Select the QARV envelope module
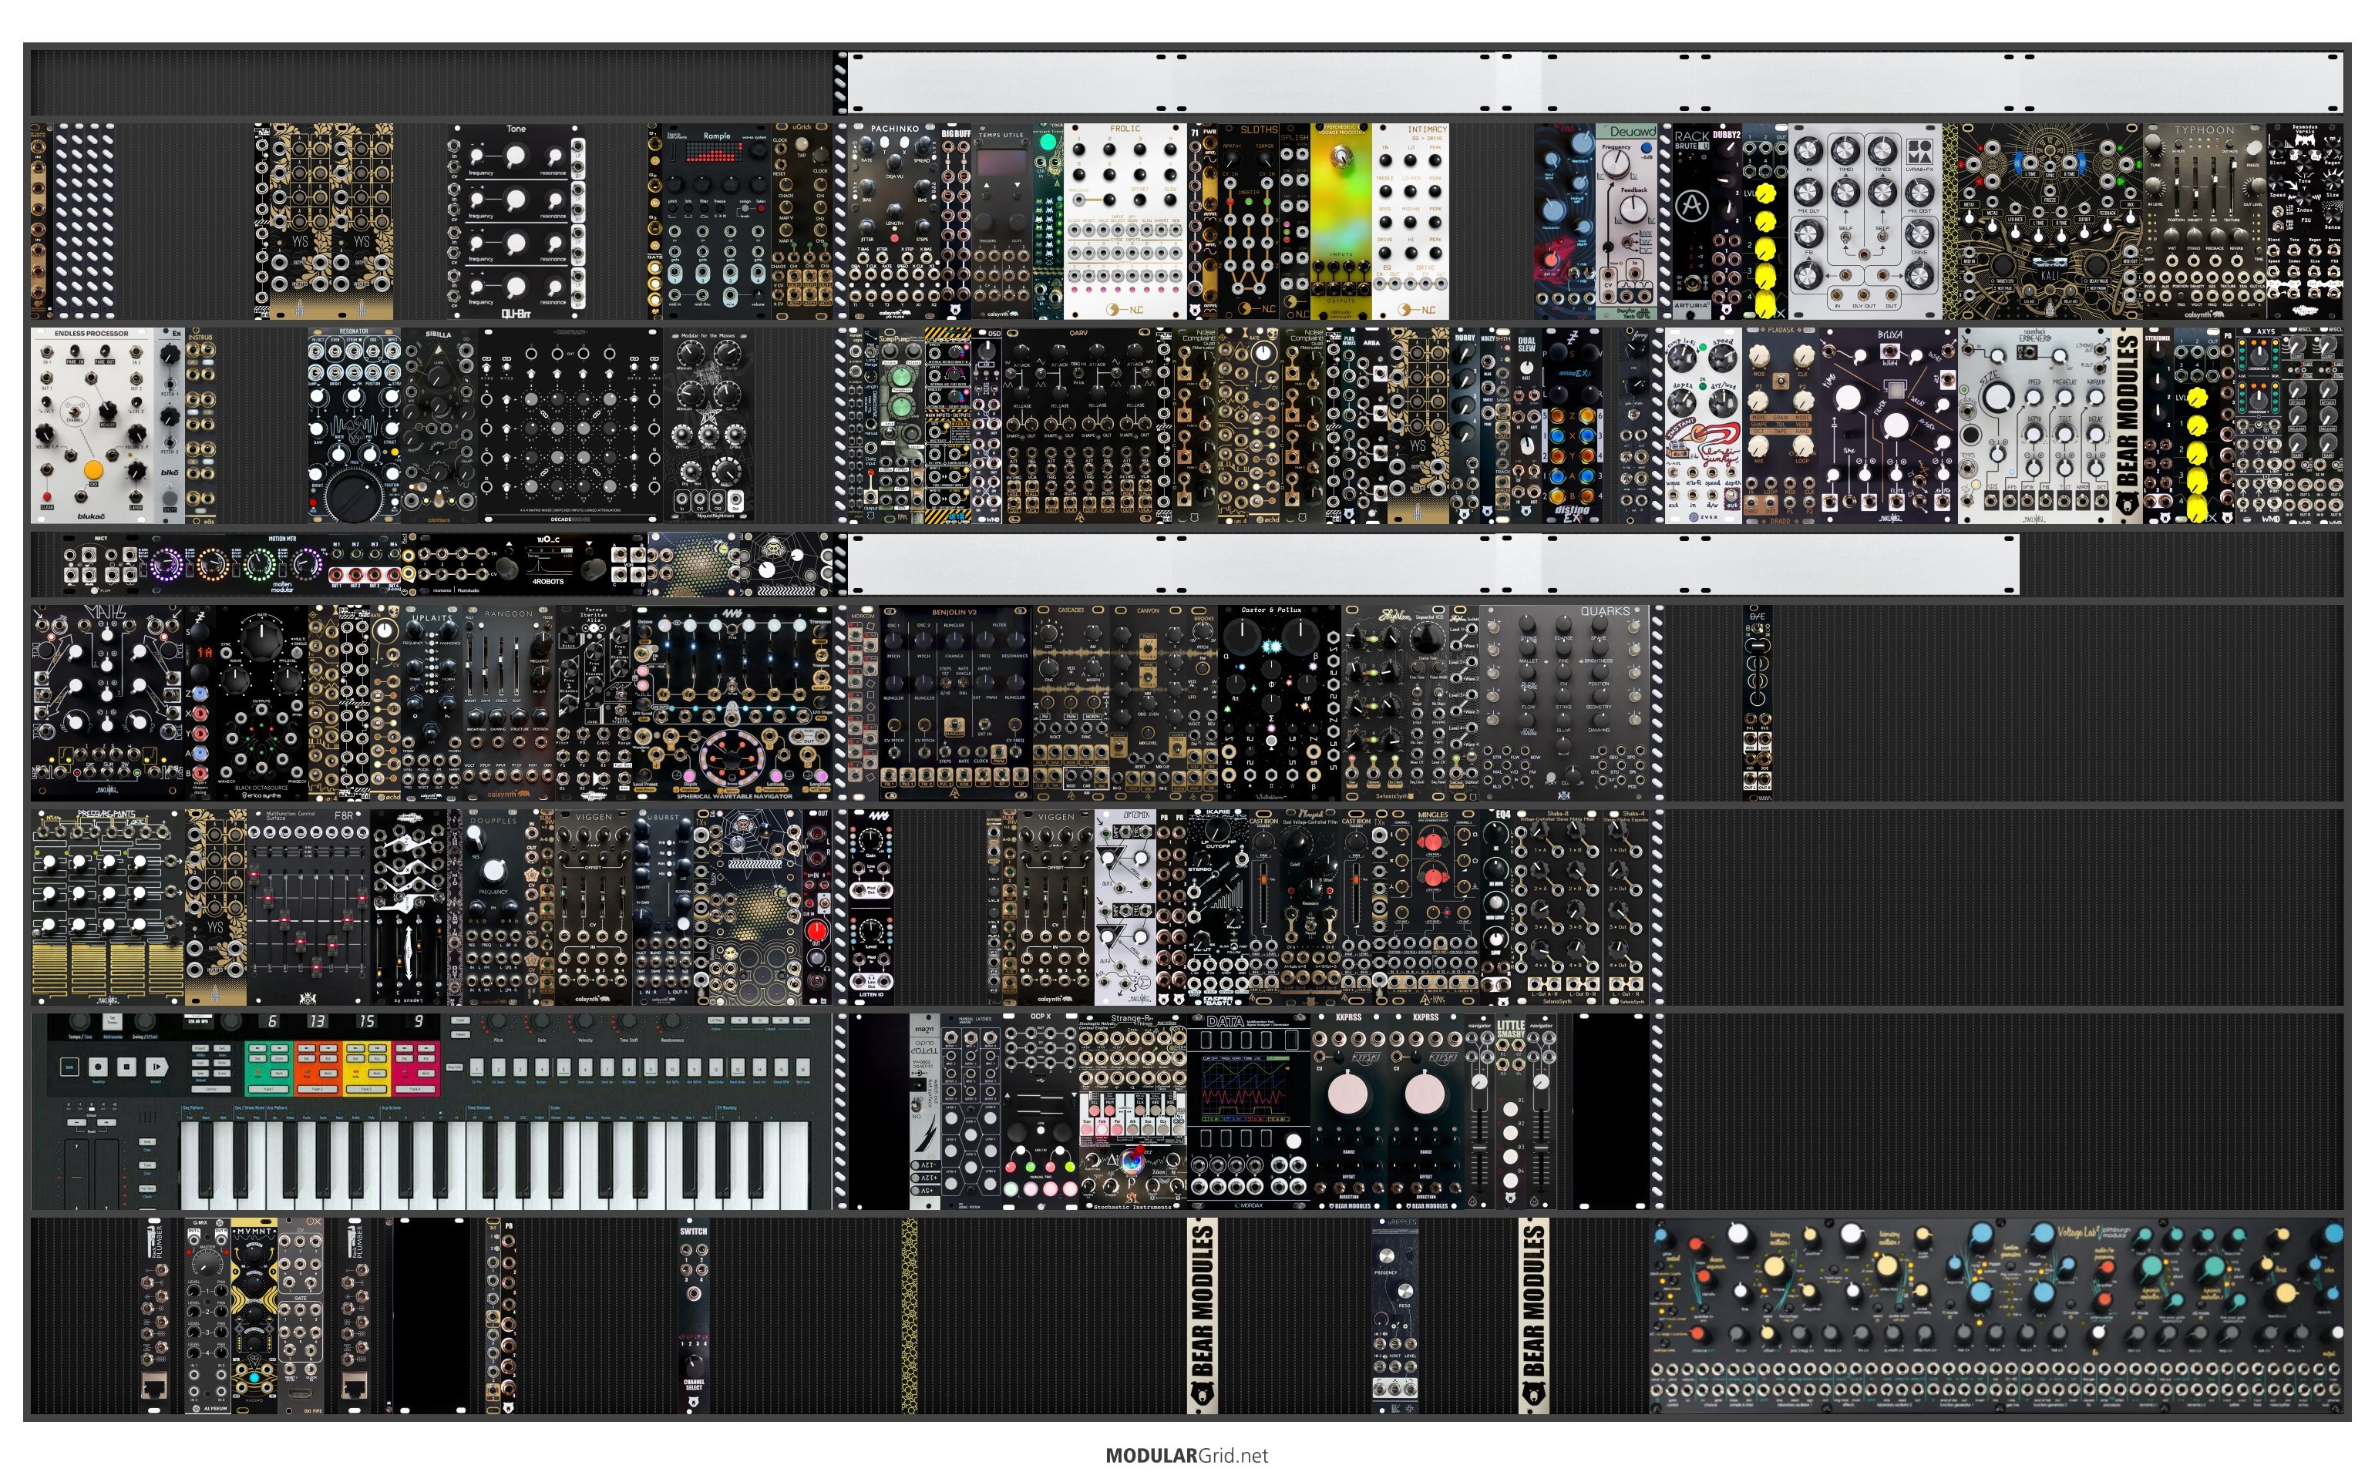This screenshot has height=1472, width=2375. point(1078,425)
